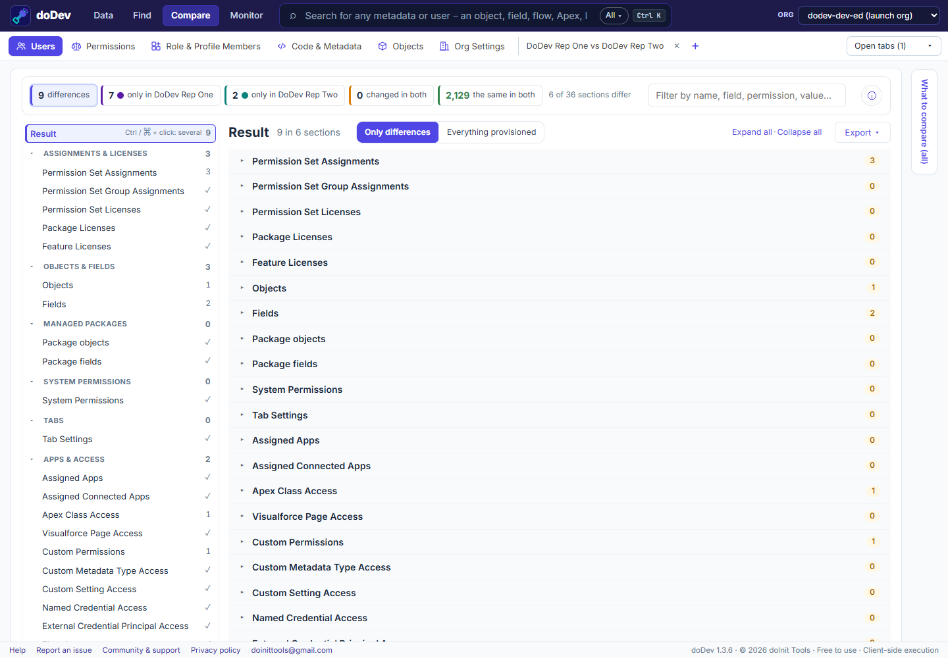Open the Data menu

point(103,15)
